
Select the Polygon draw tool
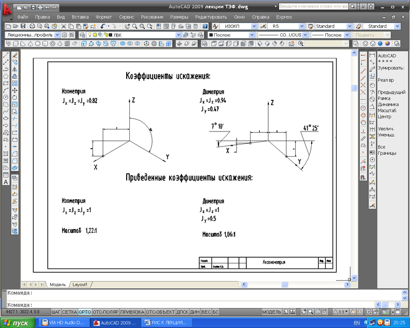6,76
